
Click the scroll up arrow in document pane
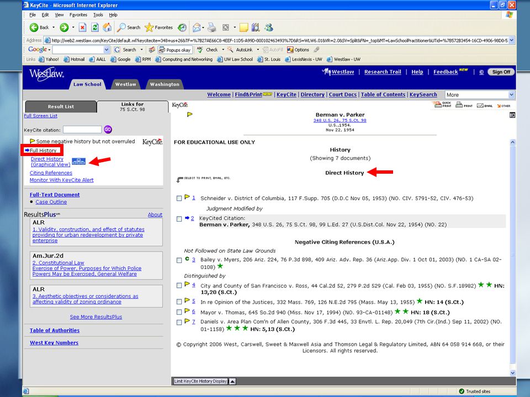(x=512, y=142)
